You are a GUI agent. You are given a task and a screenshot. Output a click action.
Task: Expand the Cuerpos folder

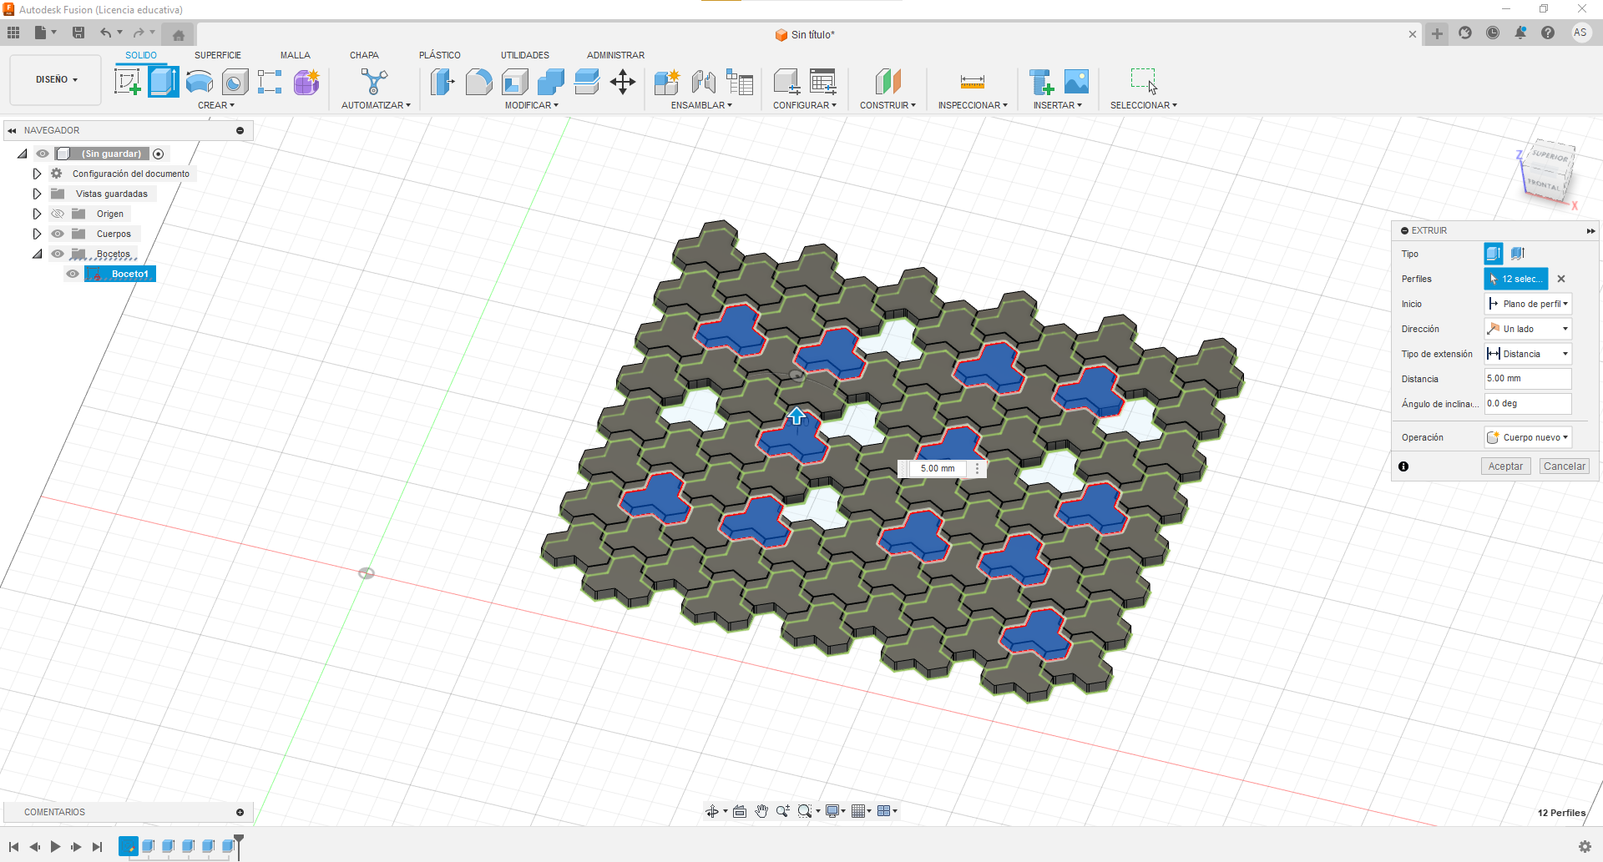coord(37,234)
